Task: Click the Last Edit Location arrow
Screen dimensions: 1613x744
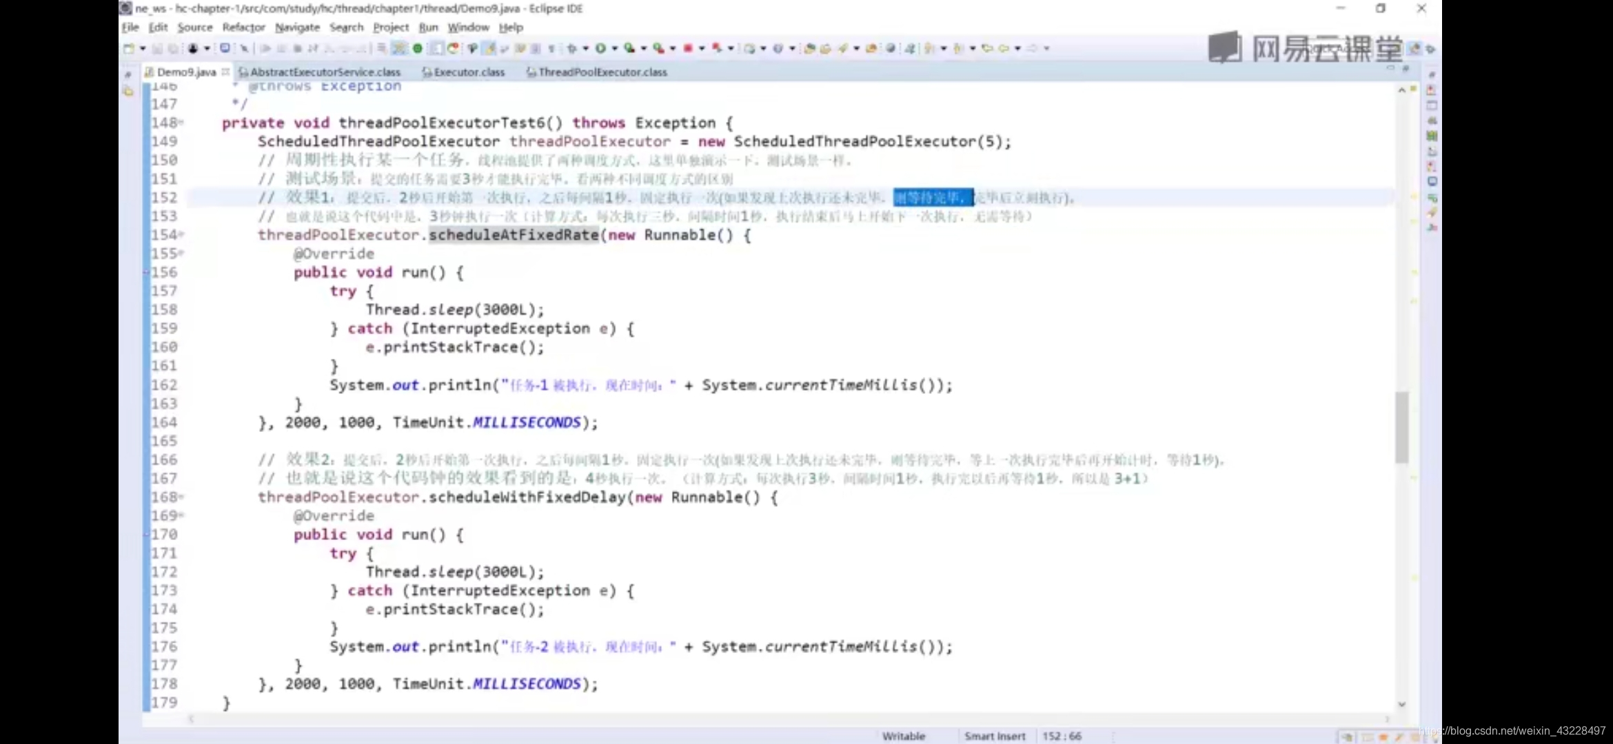Action: click(987, 48)
